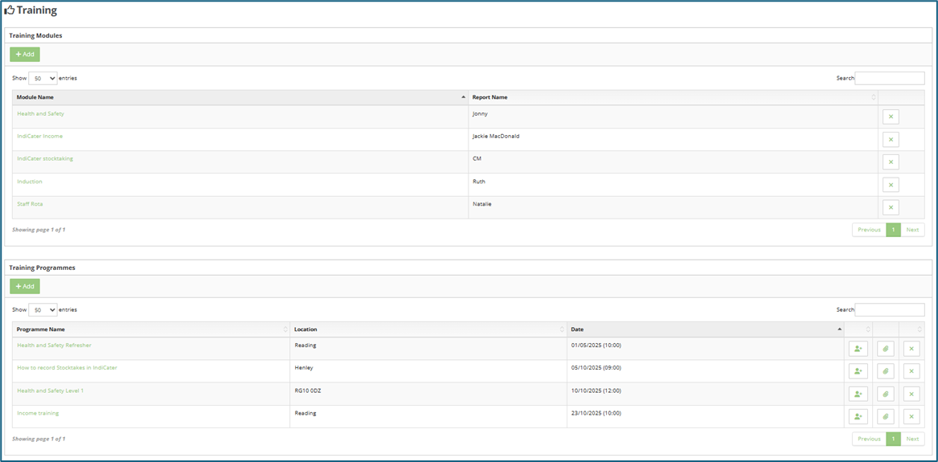Open the IndiCater Income module link
938x462 pixels.
tap(40, 137)
